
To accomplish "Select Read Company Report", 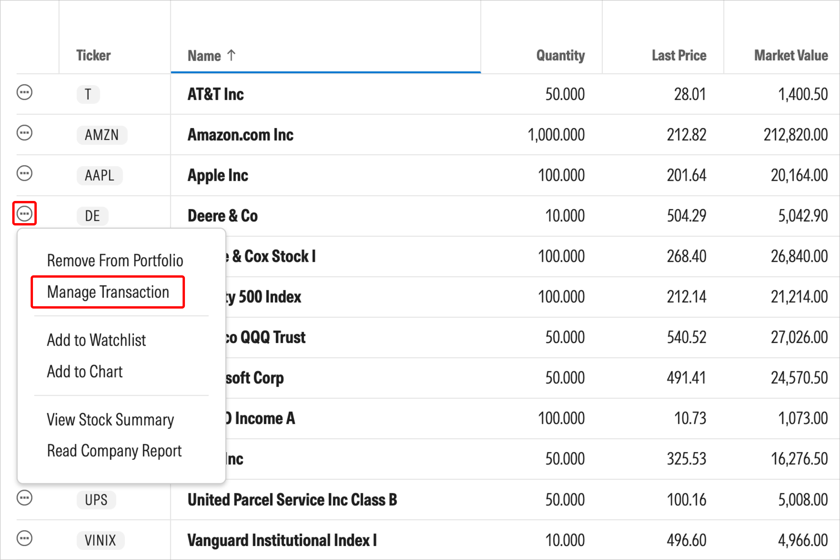I will (114, 450).
